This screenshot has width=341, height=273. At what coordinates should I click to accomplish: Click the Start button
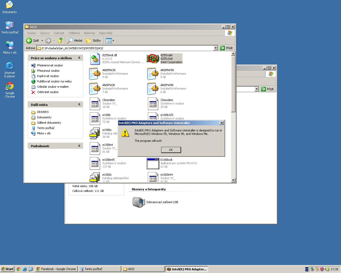7,269
